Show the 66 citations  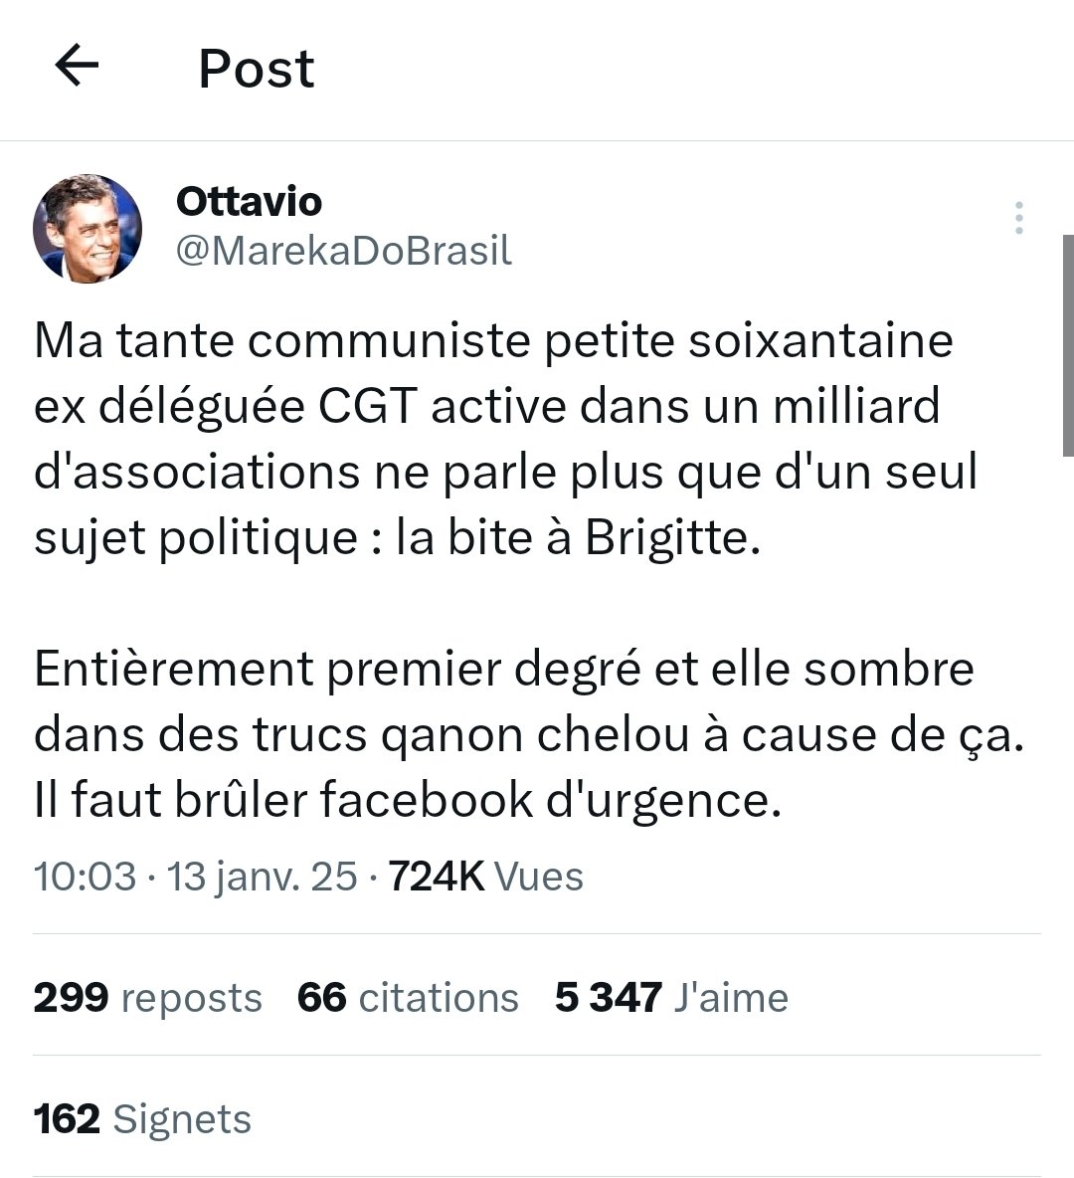coord(408,997)
